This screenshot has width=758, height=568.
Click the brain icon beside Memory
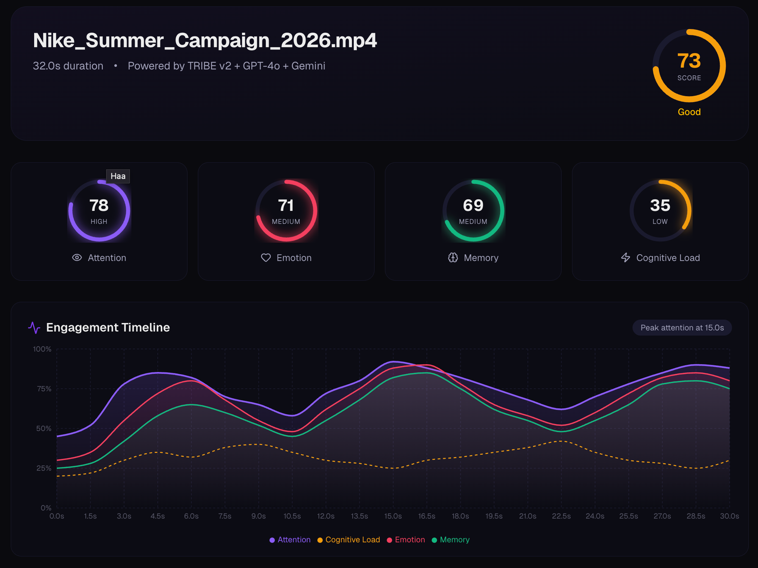point(453,258)
